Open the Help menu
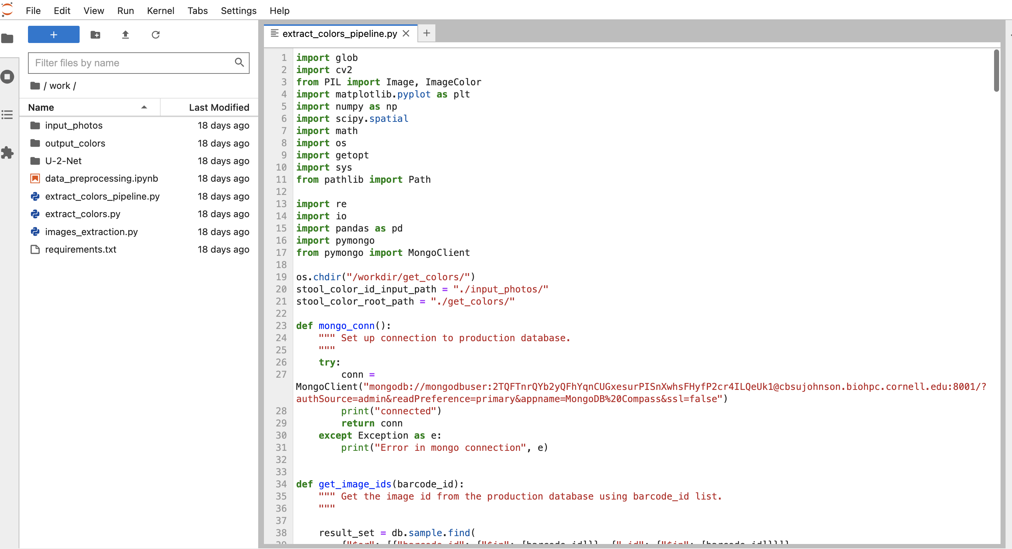 click(279, 11)
